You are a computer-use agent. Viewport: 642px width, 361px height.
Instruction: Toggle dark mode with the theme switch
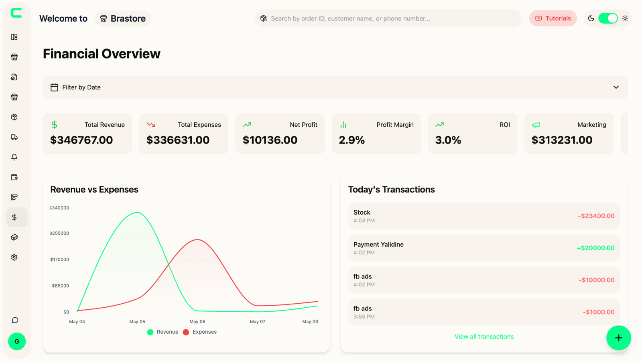tap(607, 18)
